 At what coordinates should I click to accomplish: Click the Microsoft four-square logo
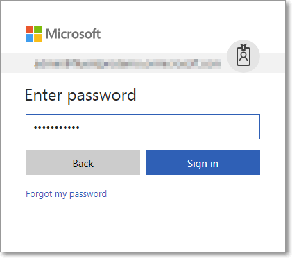click(x=34, y=34)
